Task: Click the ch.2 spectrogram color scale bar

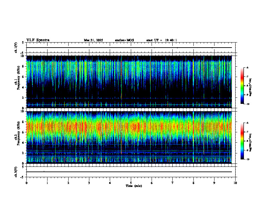Action: point(242,141)
